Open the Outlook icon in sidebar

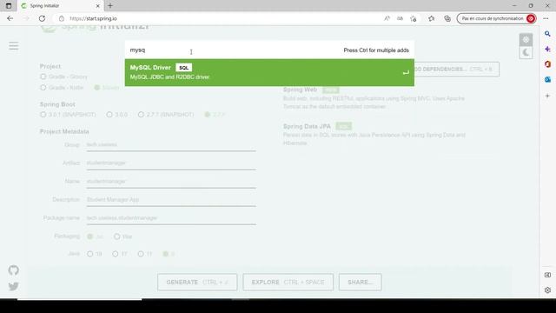tap(547, 79)
